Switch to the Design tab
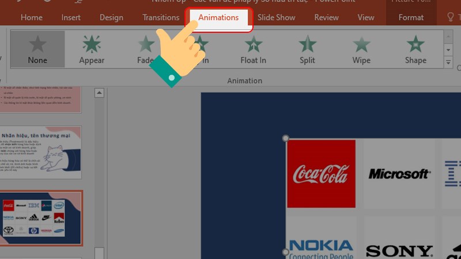Image resolution: width=461 pixels, height=259 pixels. click(111, 17)
